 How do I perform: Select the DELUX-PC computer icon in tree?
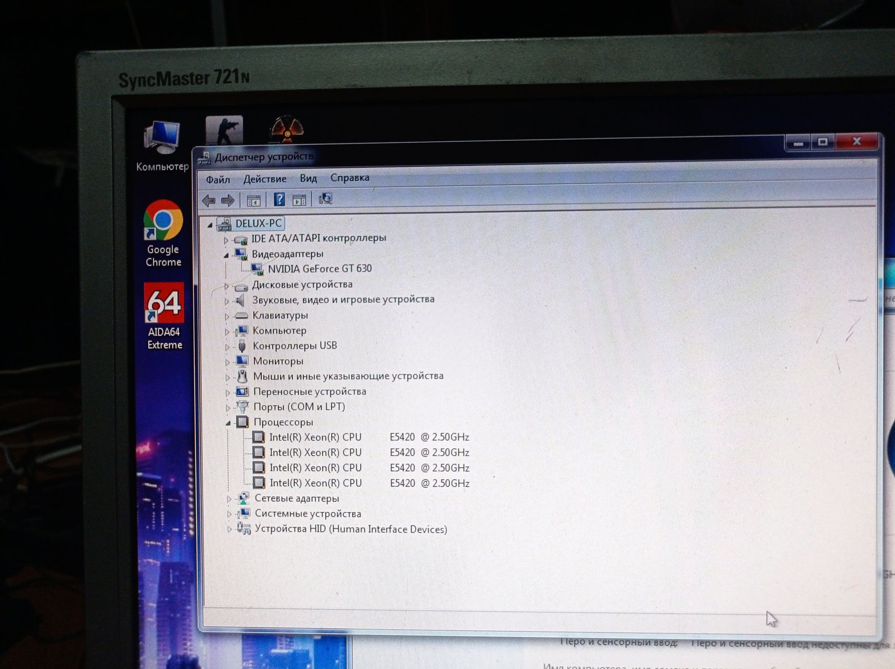click(x=225, y=224)
